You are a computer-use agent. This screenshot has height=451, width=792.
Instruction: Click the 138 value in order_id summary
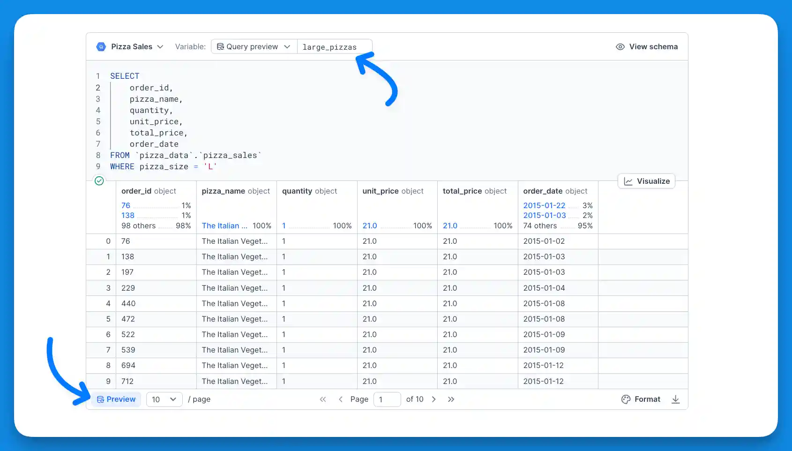click(127, 215)
